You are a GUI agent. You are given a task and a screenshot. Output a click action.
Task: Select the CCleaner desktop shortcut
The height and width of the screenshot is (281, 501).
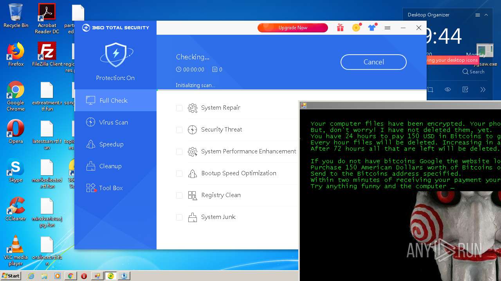pyautogui.click(x=16, y=209)
